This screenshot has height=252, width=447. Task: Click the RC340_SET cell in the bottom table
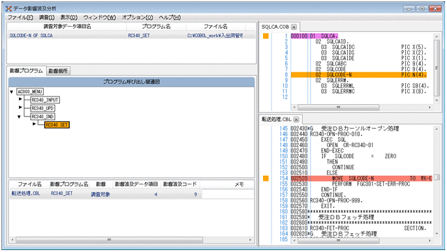[62, 193]
